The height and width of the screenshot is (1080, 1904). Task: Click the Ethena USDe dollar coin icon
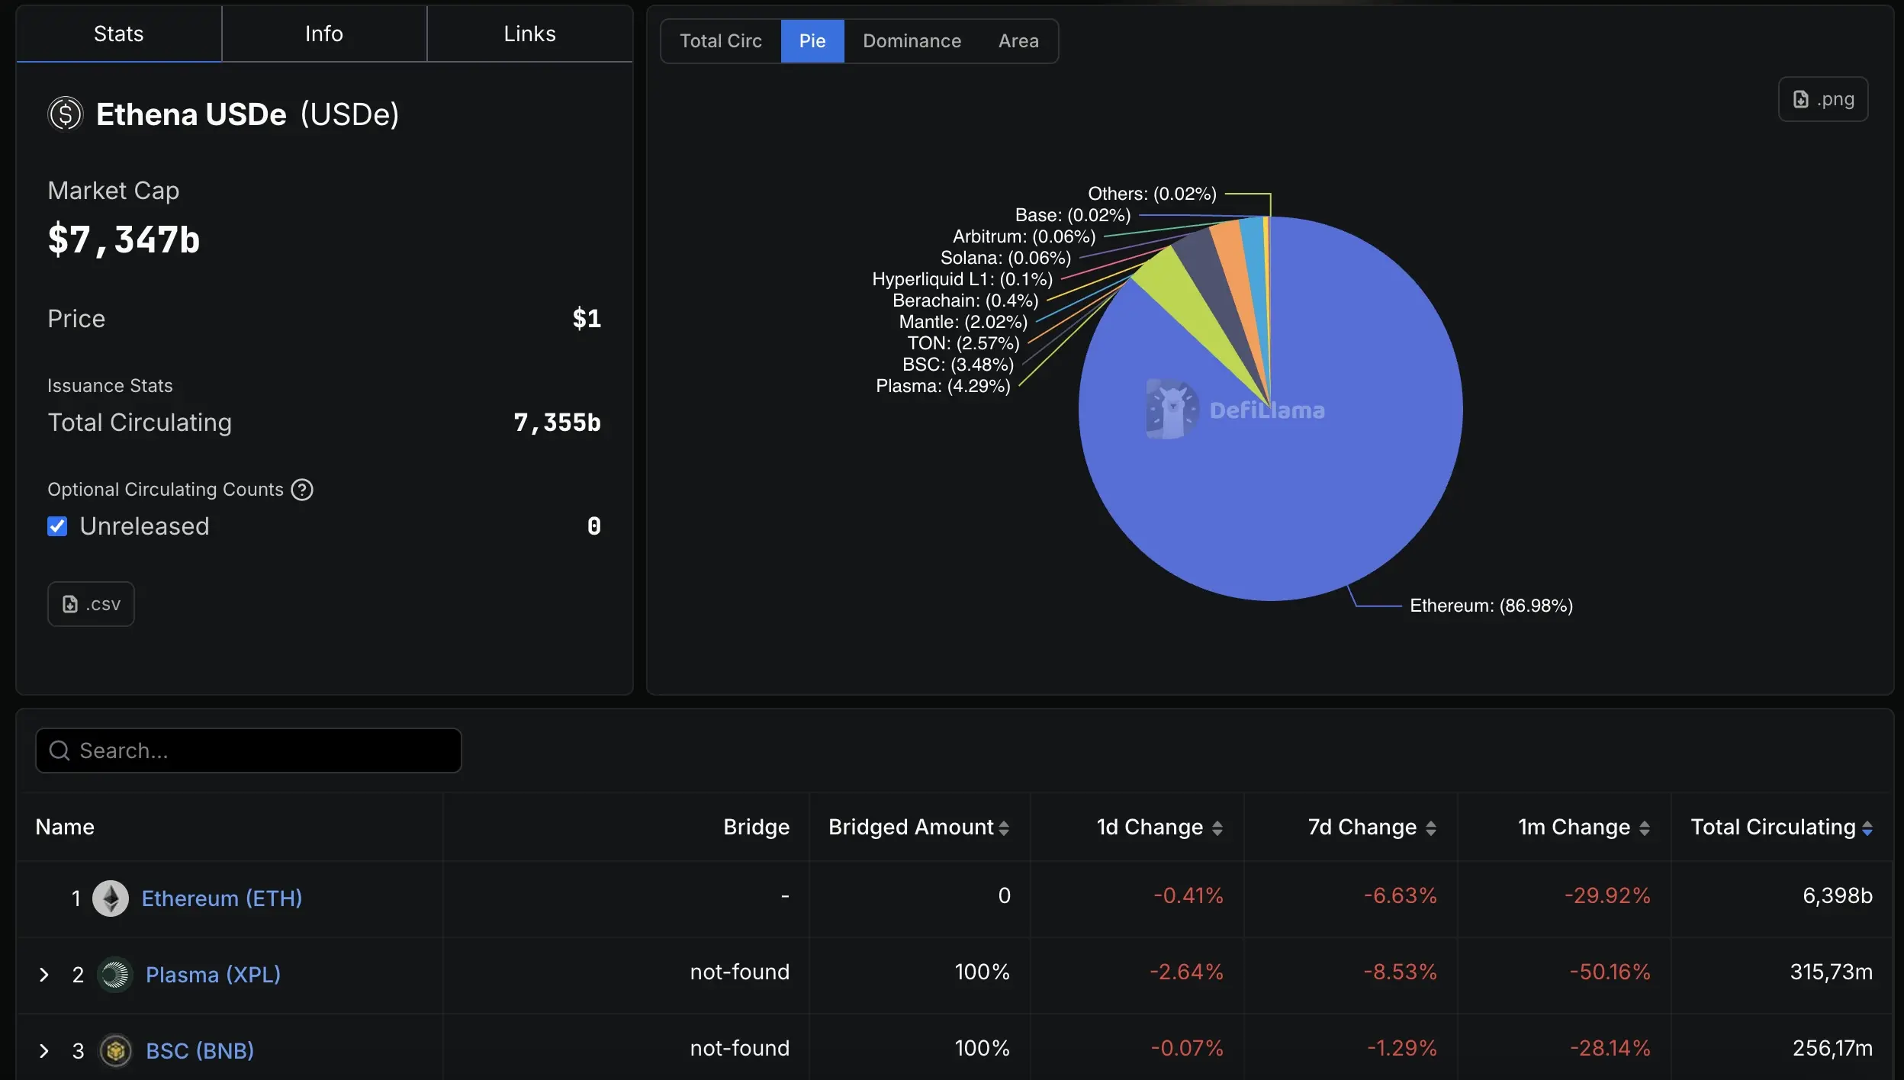(66, 114)
